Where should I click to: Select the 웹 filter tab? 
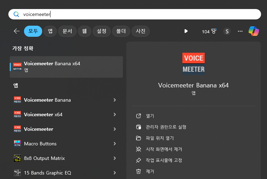point(85,31)
